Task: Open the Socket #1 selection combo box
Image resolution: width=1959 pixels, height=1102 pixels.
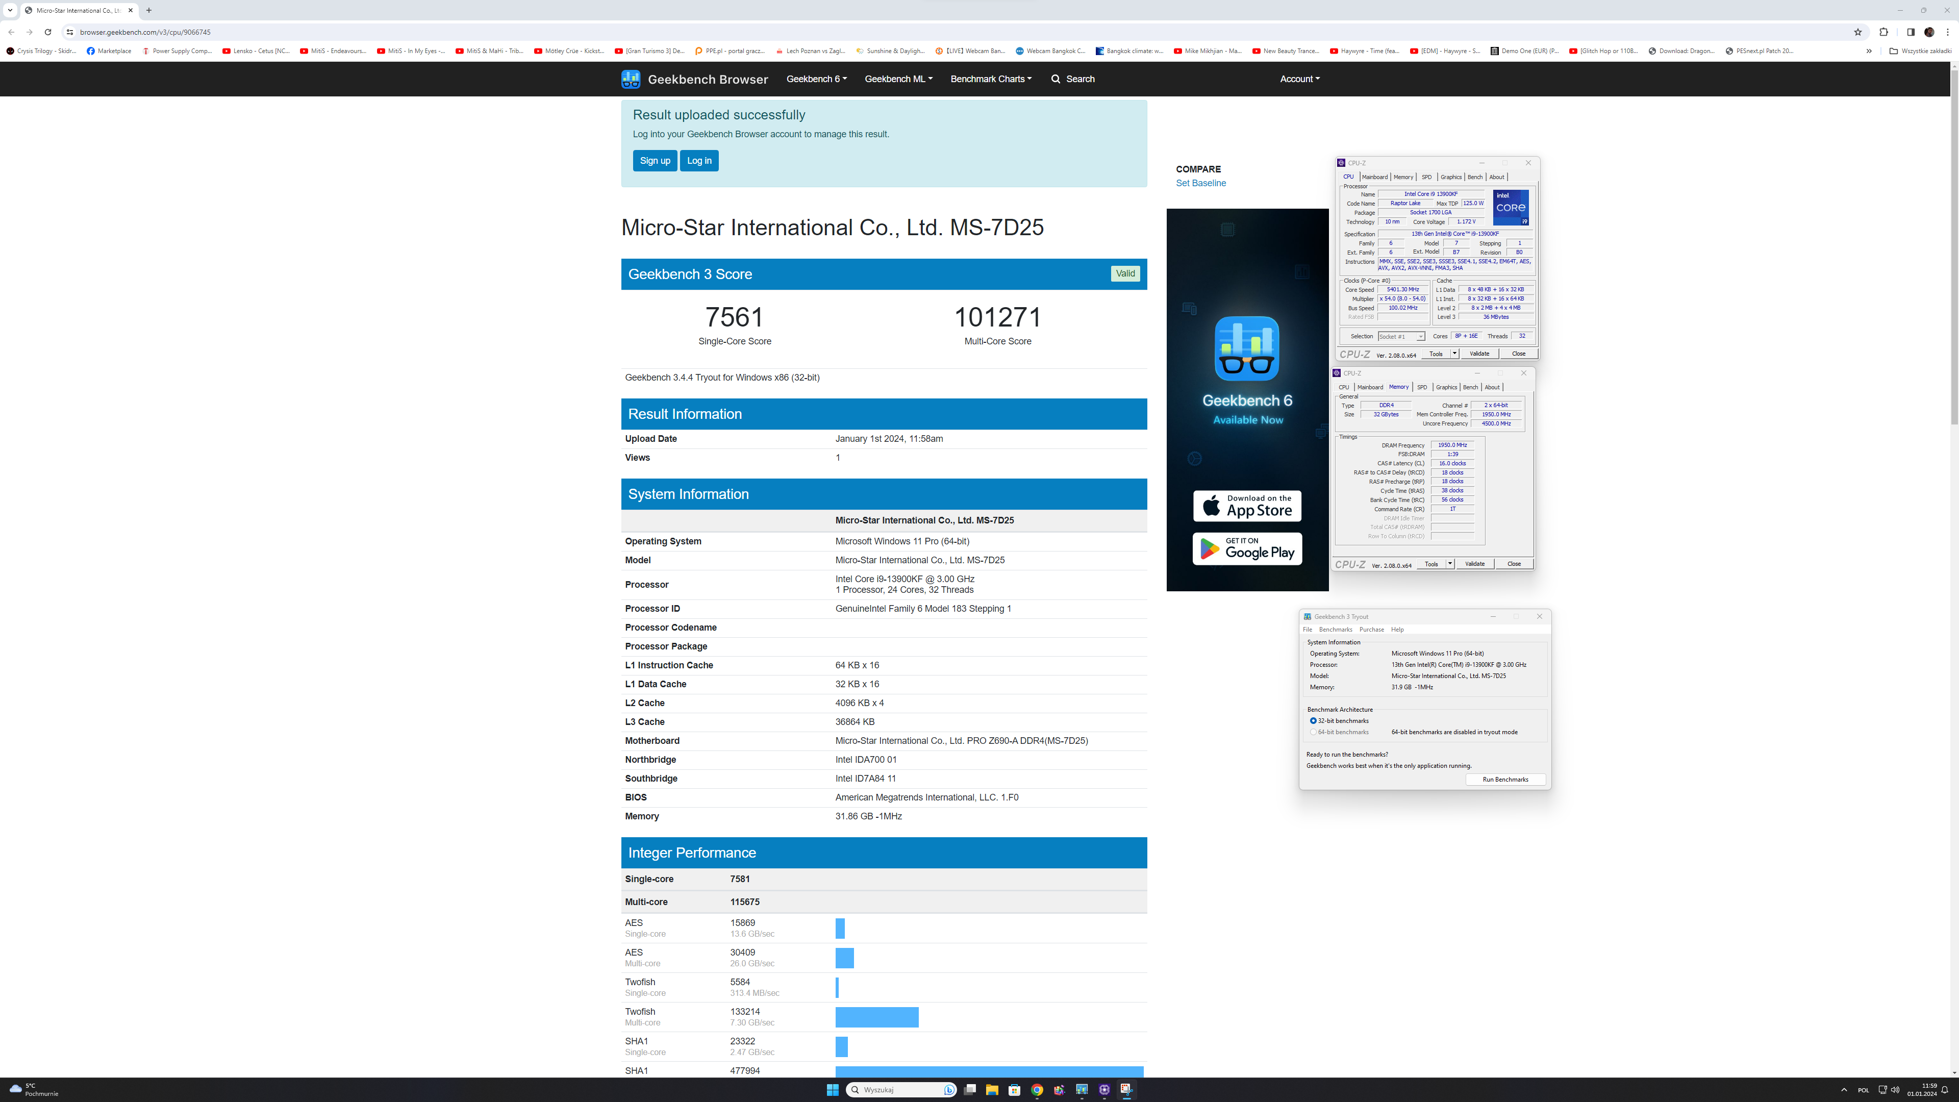Action: [x=1401, y=336]
